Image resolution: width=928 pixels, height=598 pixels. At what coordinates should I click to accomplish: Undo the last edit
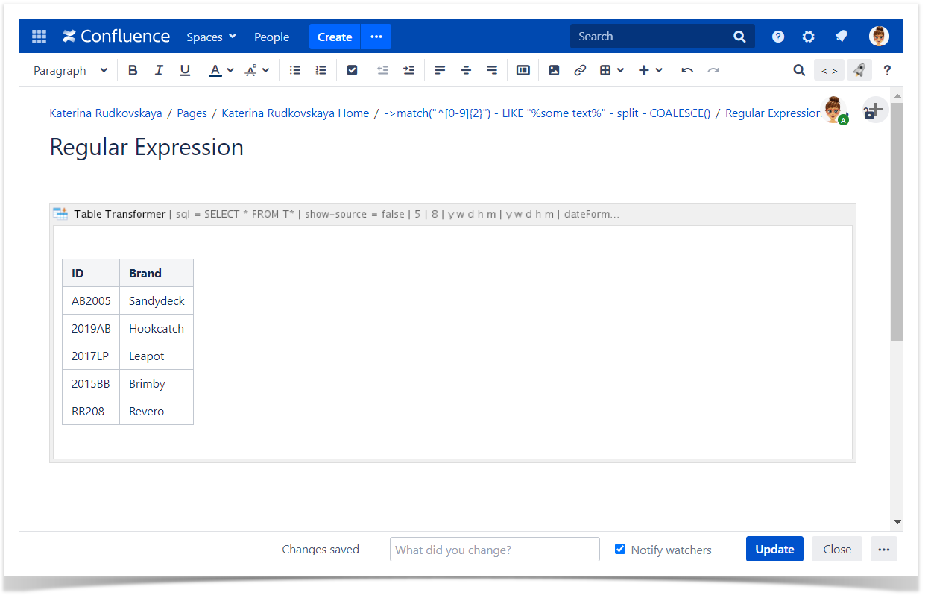[x=687, y=70]
